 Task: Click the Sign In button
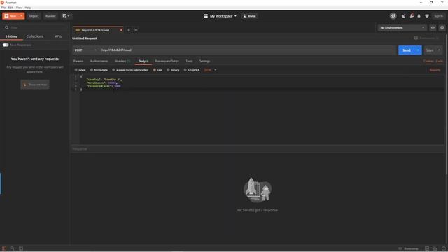[x=439, y=16]
